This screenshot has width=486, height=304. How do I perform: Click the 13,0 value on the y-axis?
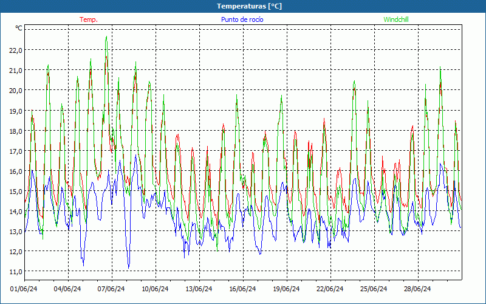tap(16, 232)
